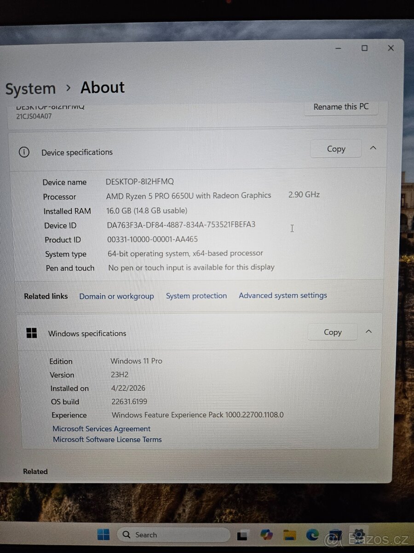Open Copilot from the taskbar
This screenshot has height=553, width=414.
(266, 535)
